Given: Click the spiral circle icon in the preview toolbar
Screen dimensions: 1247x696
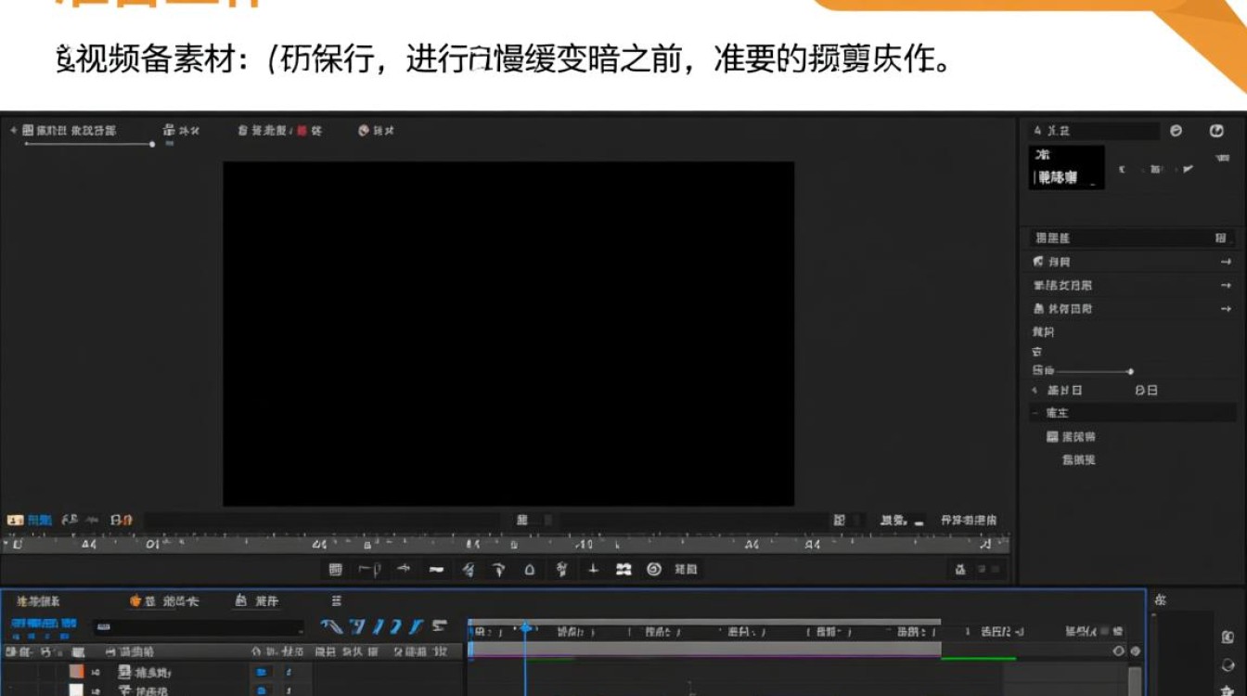Looking at the screenshot, I should click(653, 569).
